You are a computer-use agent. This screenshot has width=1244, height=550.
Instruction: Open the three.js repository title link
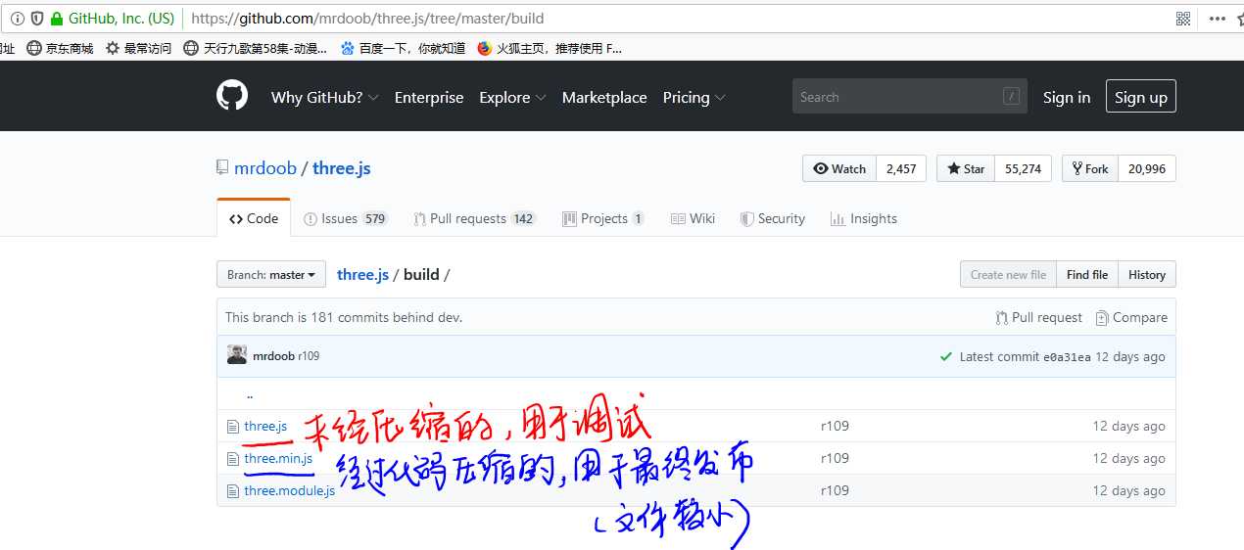(x=342, y=168)
